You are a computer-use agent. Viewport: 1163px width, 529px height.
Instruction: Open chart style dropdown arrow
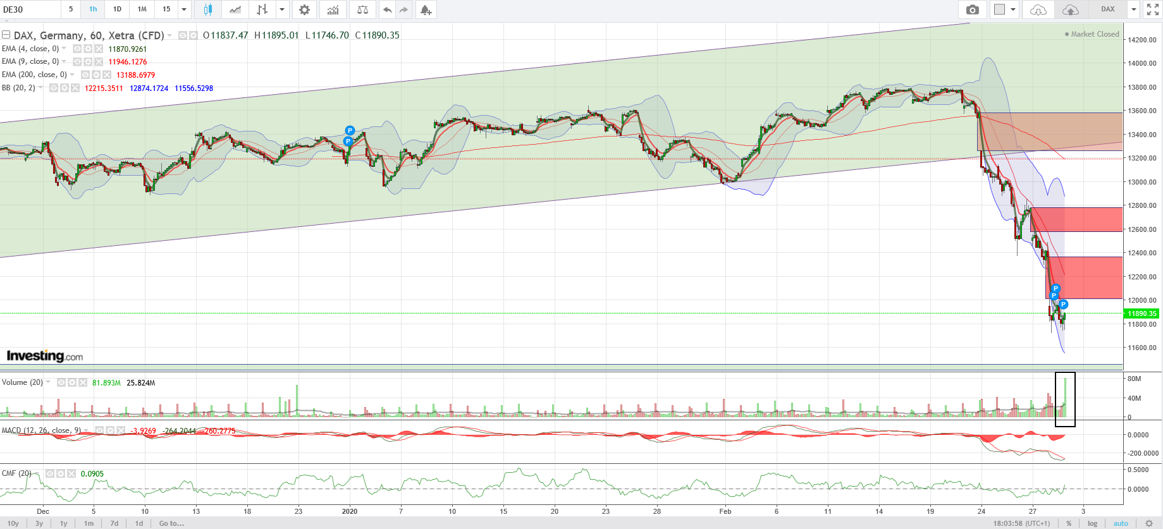(x=282, y=9)
